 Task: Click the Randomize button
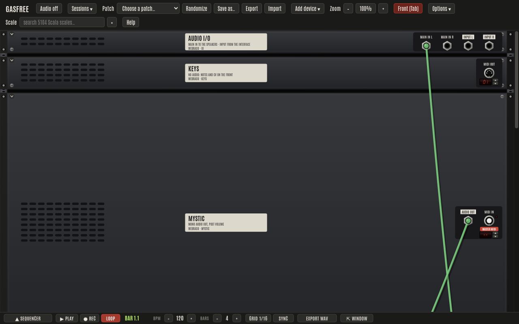click(196, 9)
